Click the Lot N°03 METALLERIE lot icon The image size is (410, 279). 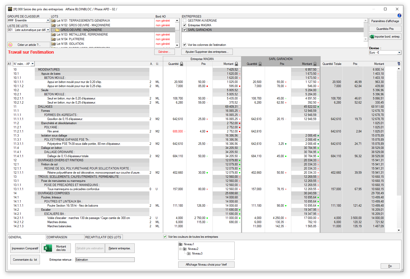click(x=53, y=35)
